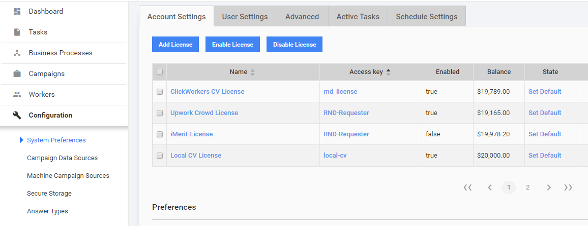Click the rnd_license access key

340,92
